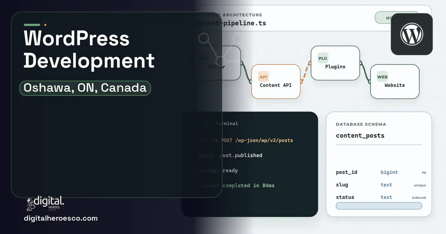
Task: Click the light blue bar below status
Action: pyautogui.click(x=379, y=206)
